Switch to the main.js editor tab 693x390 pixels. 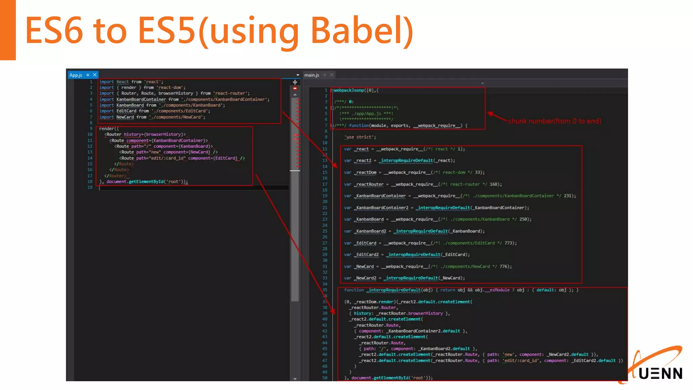(312, 75)
